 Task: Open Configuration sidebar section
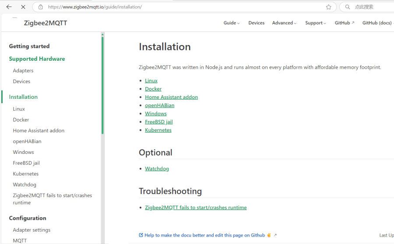click(x=28, y=218)
